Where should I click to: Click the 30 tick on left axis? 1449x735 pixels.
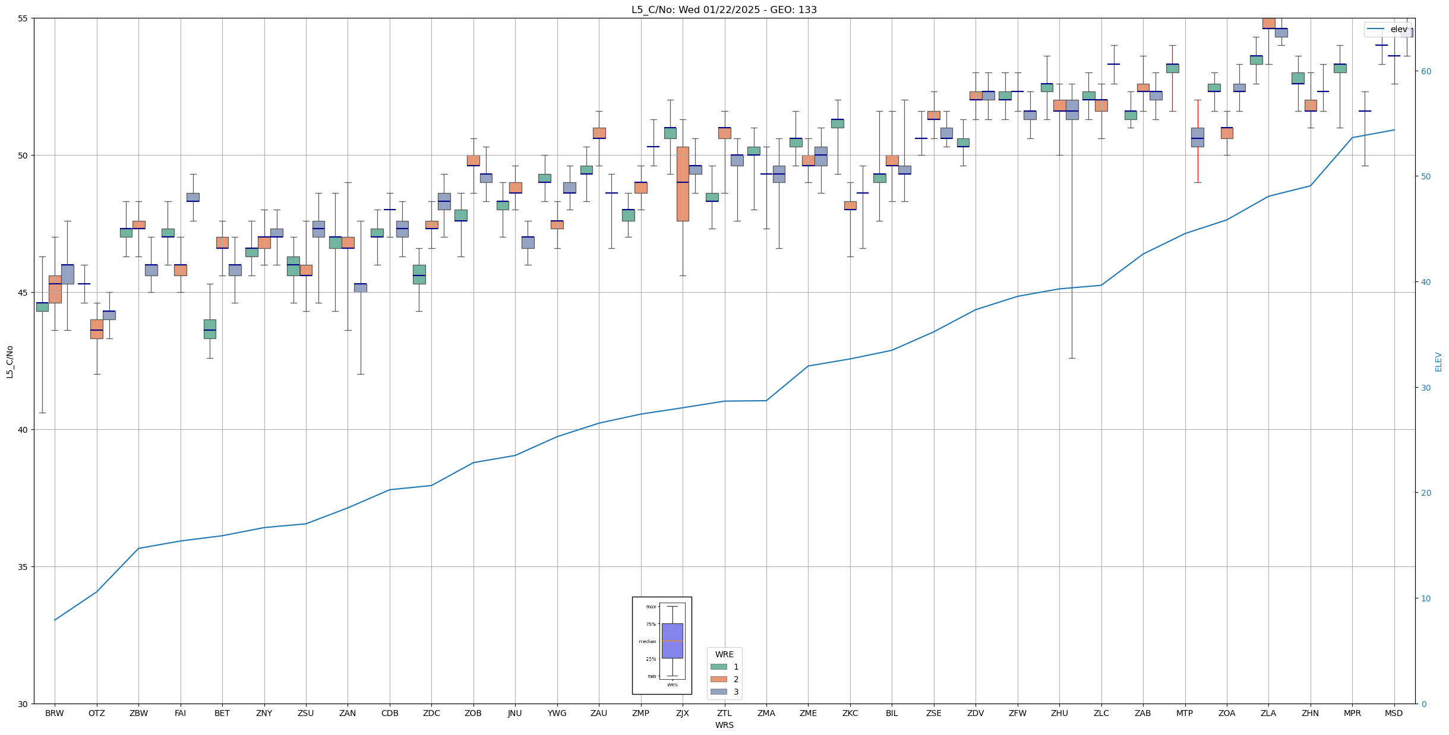[x=23, y=704]
